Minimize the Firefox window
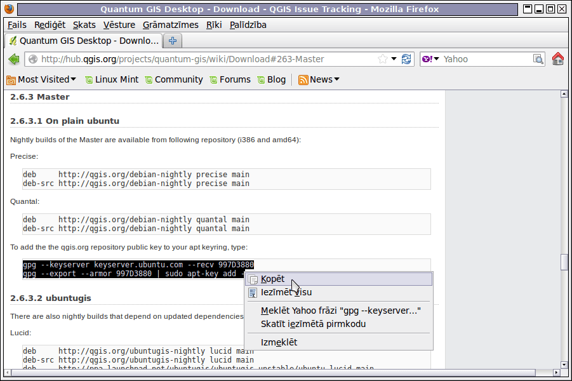 pos(539,9)
